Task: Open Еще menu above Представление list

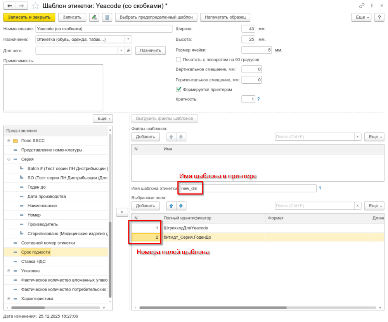Action: (103, 118)
